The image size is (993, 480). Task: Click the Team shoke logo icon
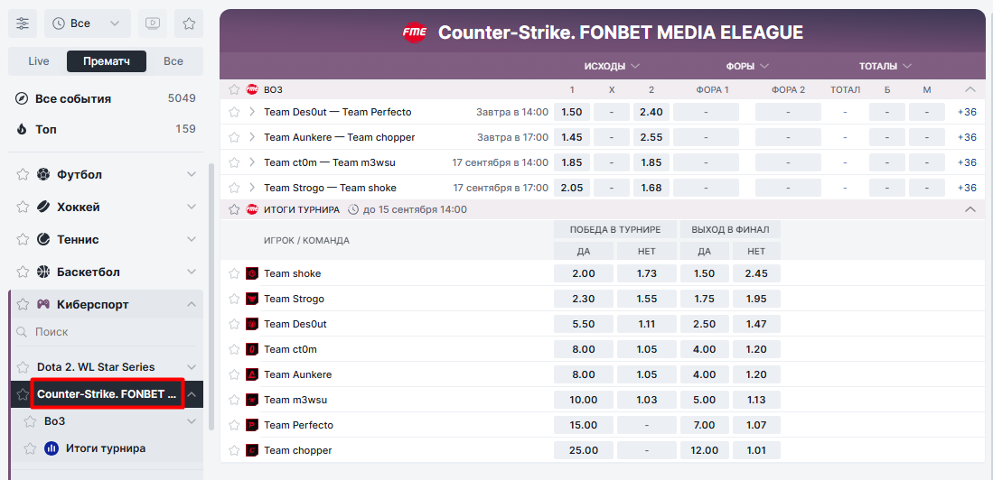pyautogui.click(x=252, y=273)
